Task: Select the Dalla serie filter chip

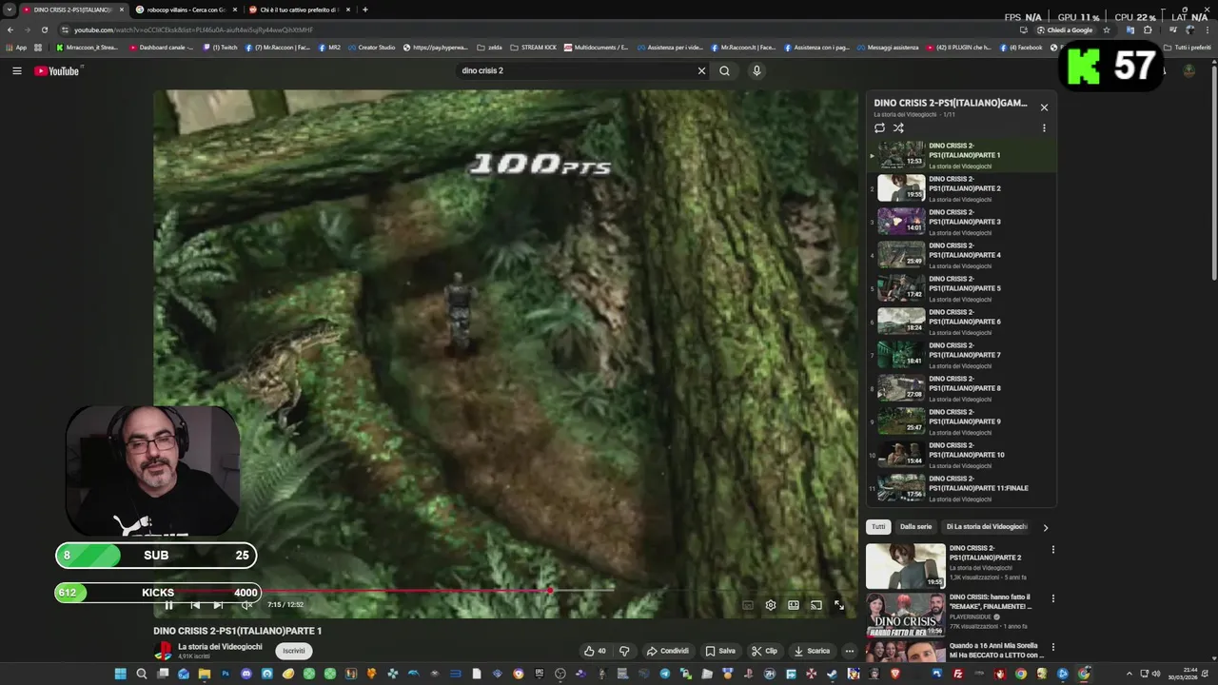Action: click(x=915, y=526)
